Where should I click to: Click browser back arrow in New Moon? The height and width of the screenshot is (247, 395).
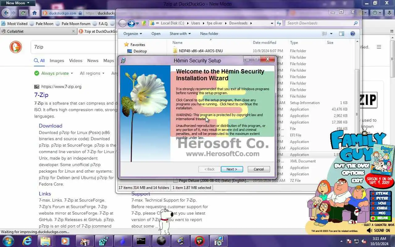pos(6,13)
